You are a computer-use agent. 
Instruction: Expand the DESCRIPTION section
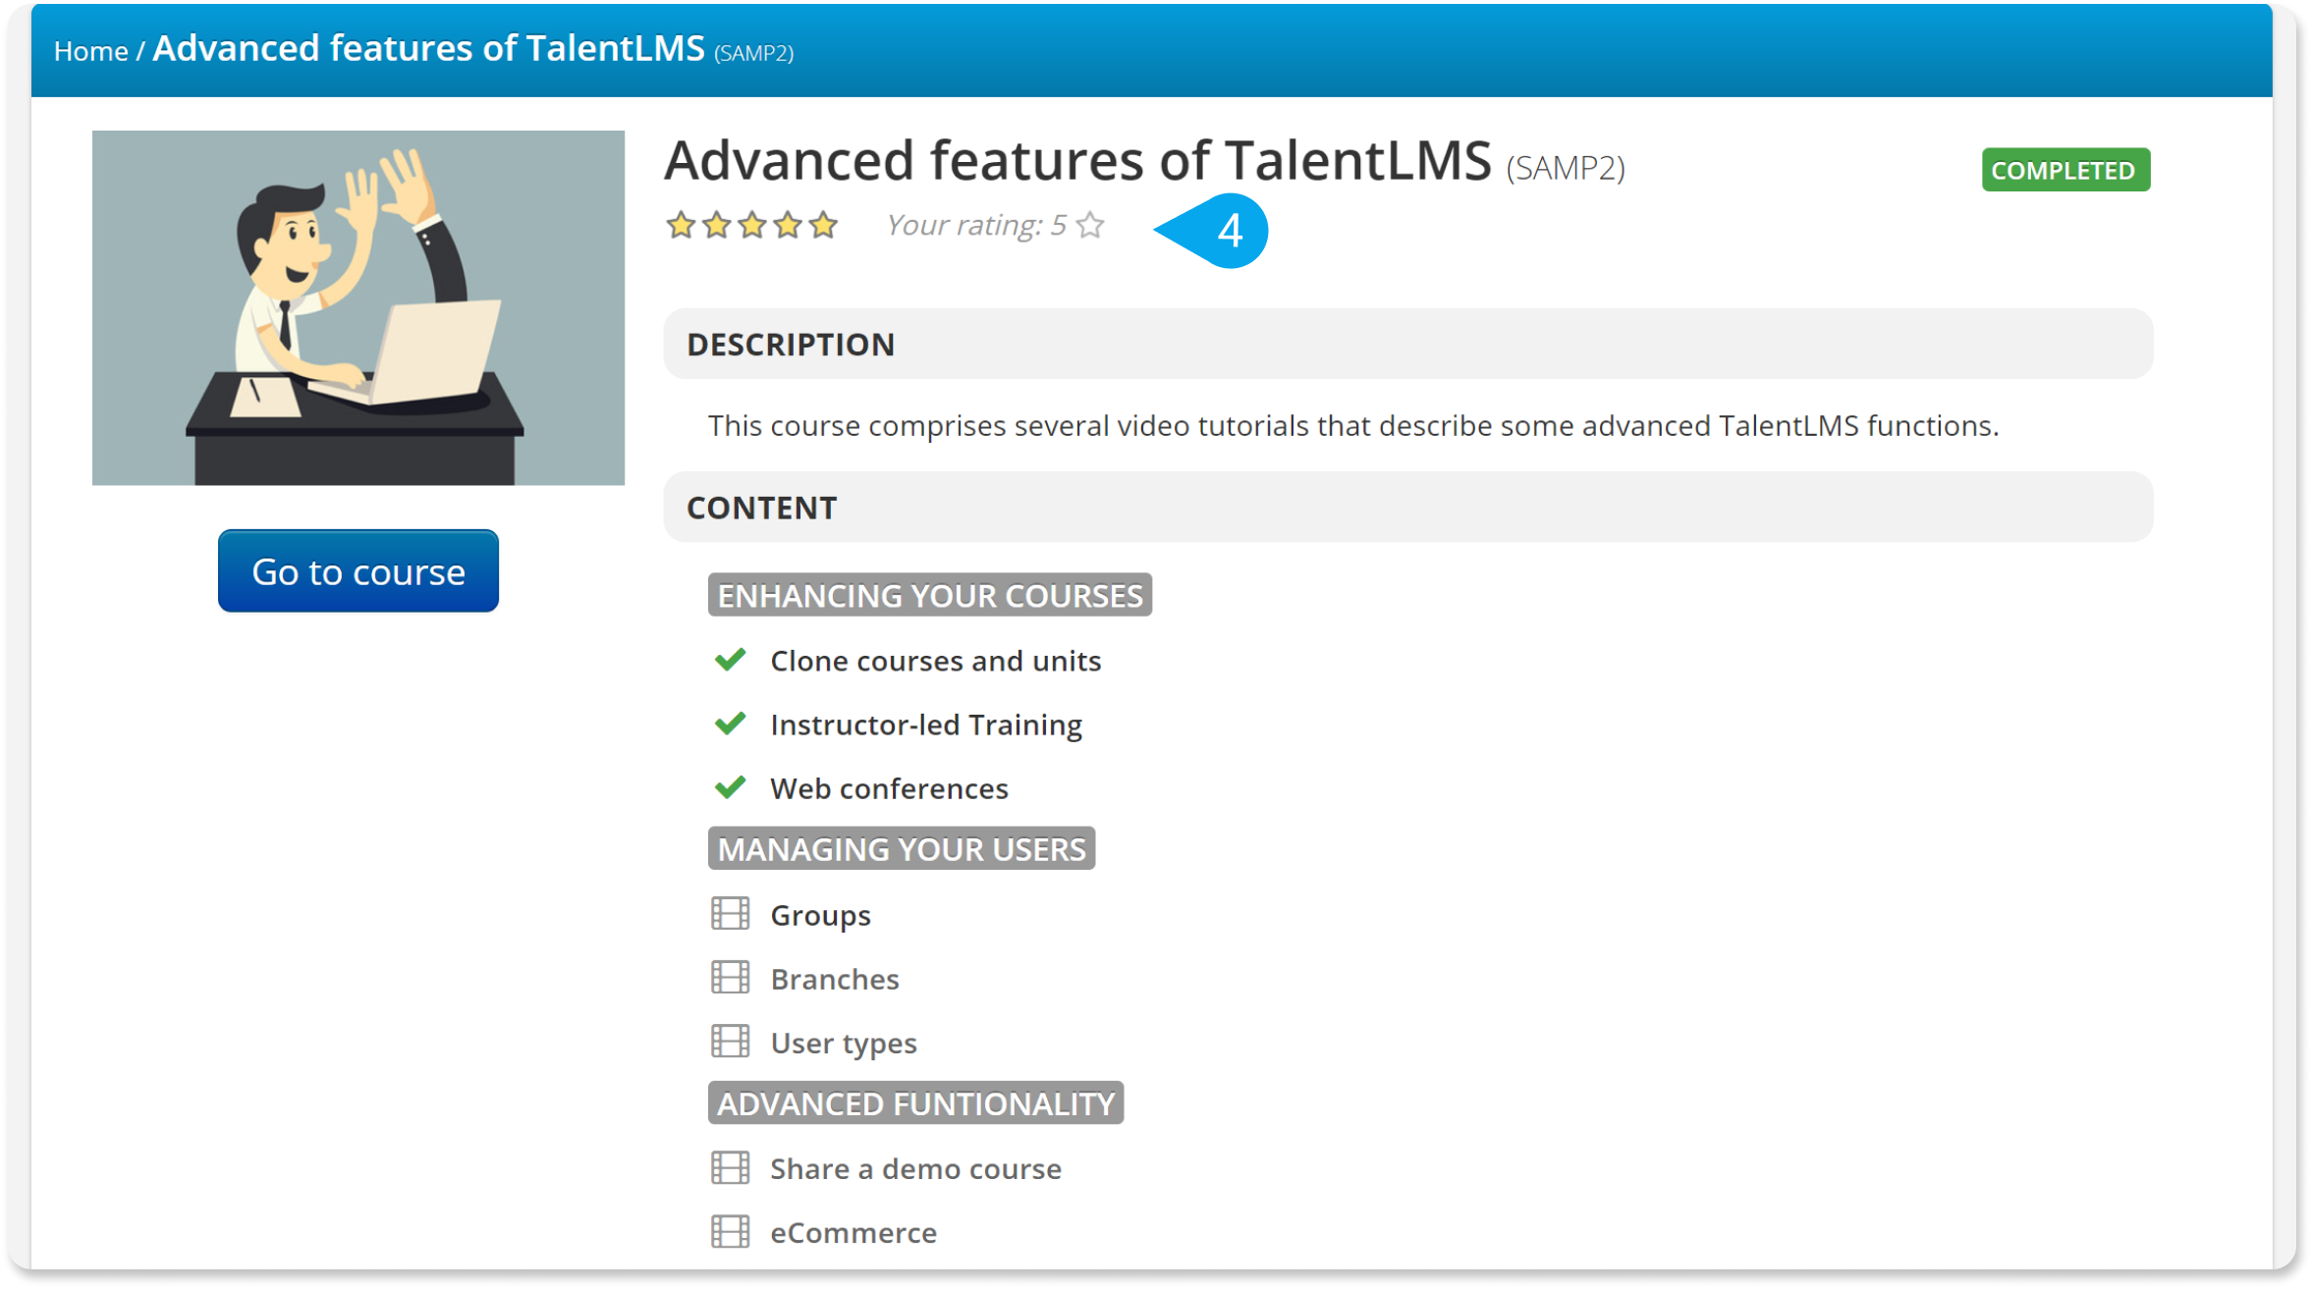[790, 344]
